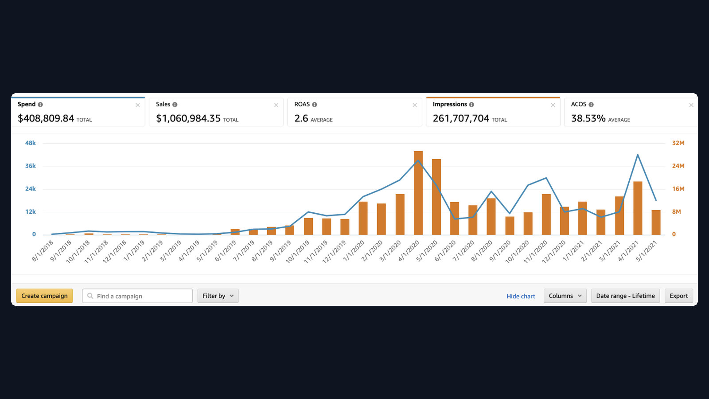The height and width of the screenshot is (399, 709).
Task: Click the info icon next to Impressions
Action: click(471, 105)
